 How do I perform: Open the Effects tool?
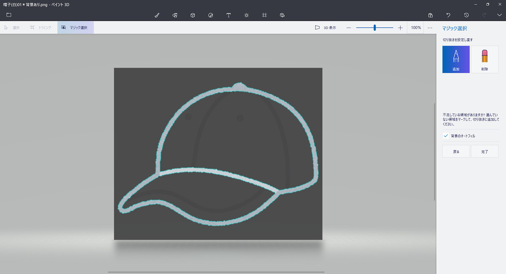point(247,15)
